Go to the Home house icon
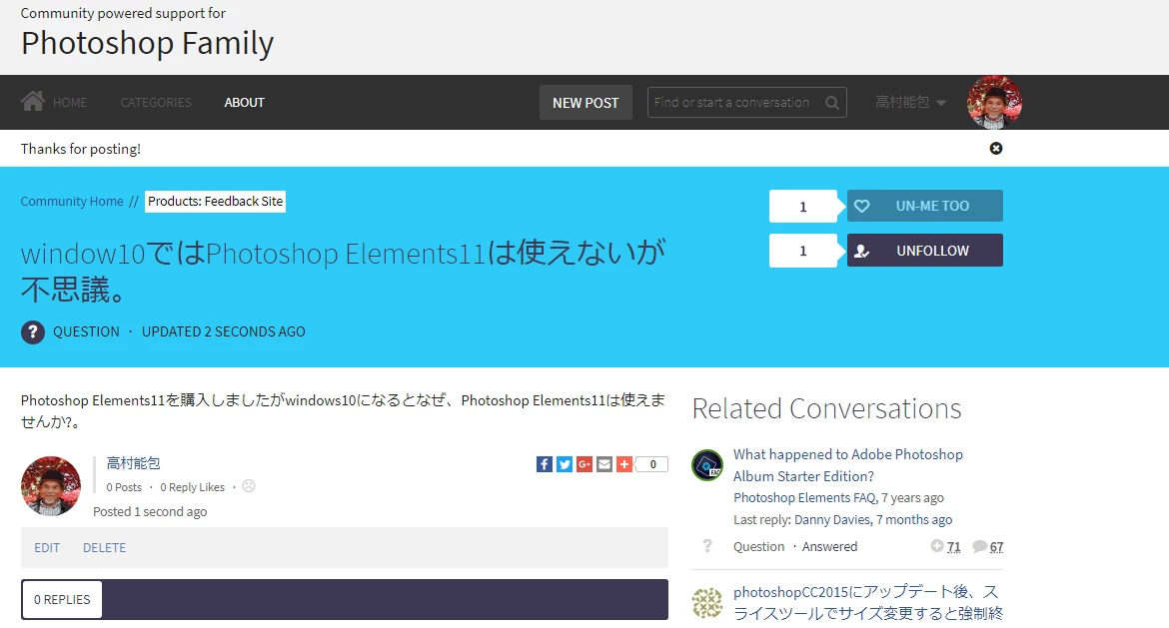This screenshot has width=1169, height=628. coord(33,101)
